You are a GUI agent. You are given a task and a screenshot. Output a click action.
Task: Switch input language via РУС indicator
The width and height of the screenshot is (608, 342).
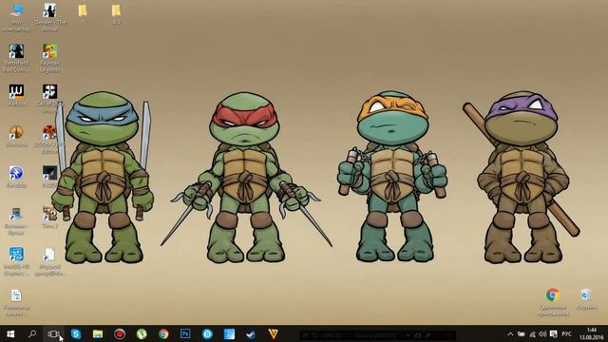tap(566, 334)
